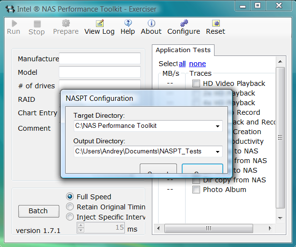Choose Retain Original Timing radio option

pyautogui.click(x=70, y=207)
